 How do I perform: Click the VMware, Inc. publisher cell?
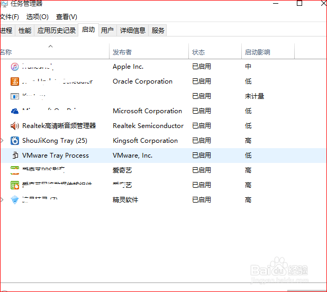(132, 156)
